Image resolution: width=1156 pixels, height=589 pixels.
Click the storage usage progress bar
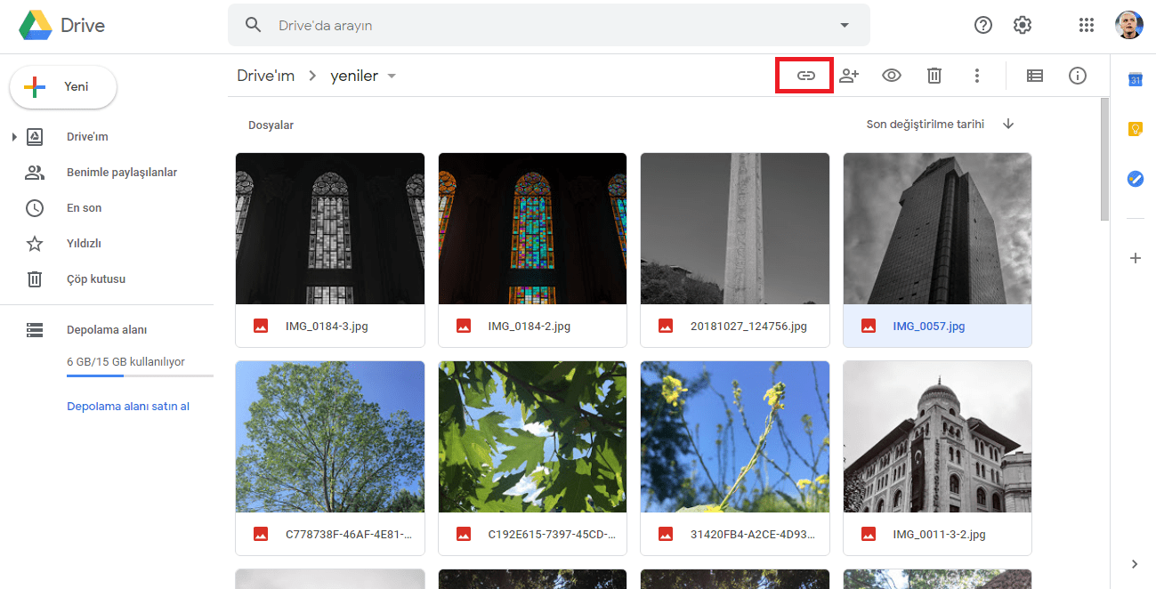(140, 376)
